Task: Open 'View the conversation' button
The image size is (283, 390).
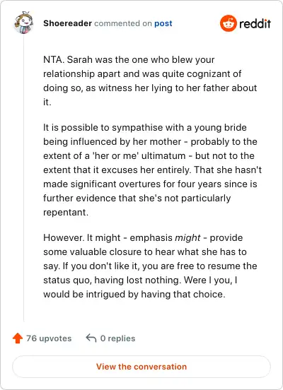Action: (x=141, y=367)
